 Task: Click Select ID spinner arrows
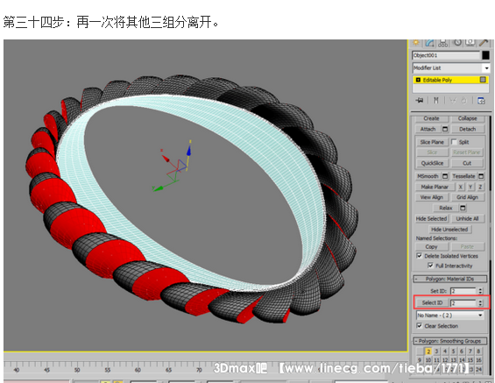coord(480,302)
